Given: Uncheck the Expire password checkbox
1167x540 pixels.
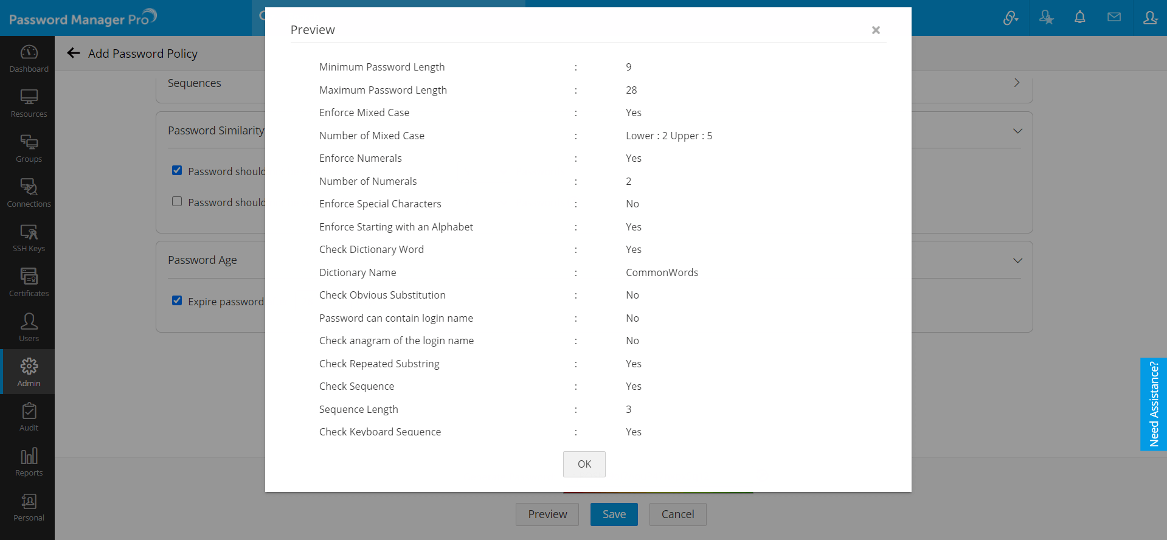Looking at the screenshot, I should click(x=177, y=301).
